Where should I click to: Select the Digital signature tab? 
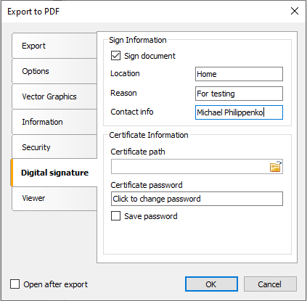pos(54,173)
